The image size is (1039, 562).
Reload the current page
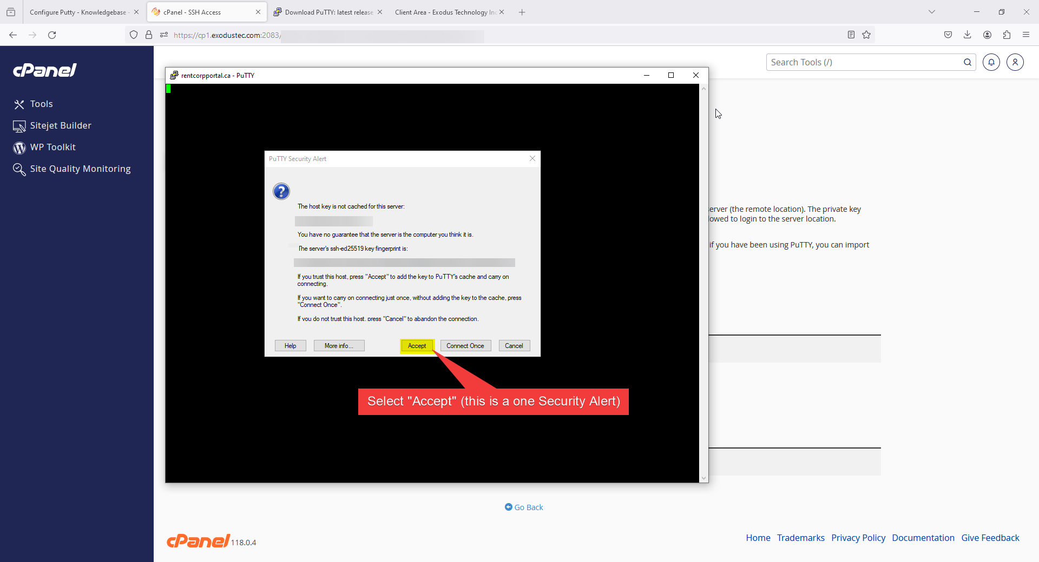pos(52,35)
